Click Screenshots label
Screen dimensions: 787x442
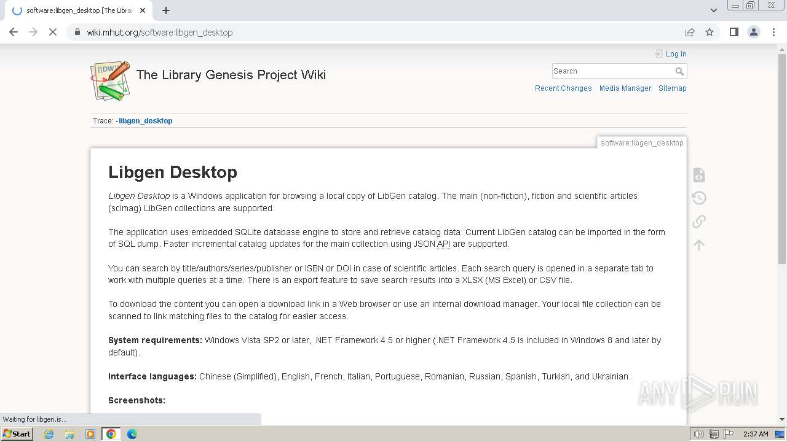[x=136, y=400]
